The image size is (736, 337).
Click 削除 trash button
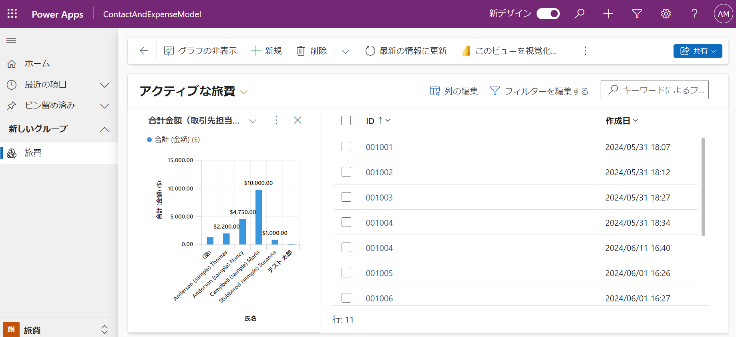(312, 51)
